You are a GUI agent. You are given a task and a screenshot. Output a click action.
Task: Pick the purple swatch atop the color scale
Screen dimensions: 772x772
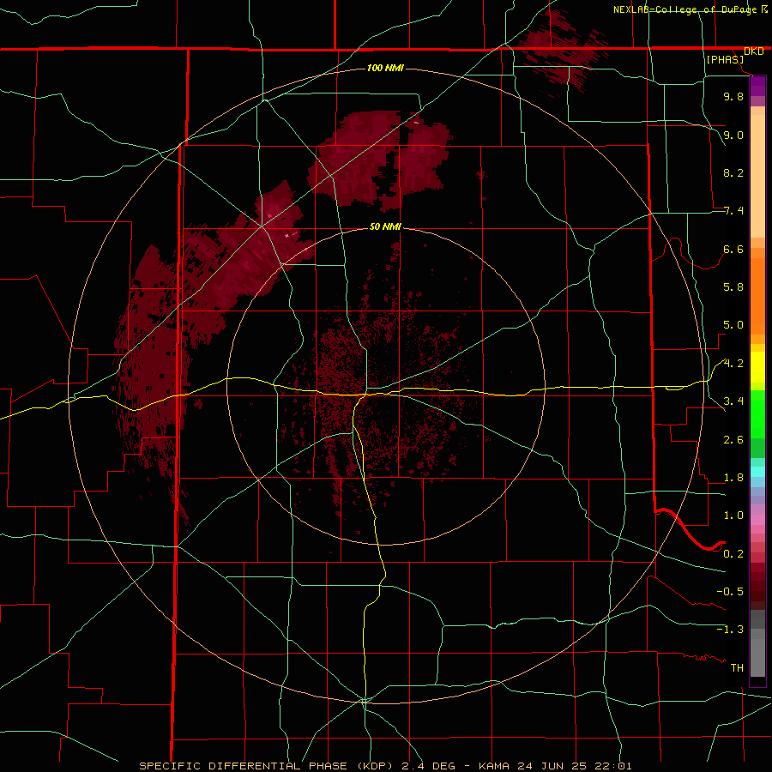click(x=757, y=86)
